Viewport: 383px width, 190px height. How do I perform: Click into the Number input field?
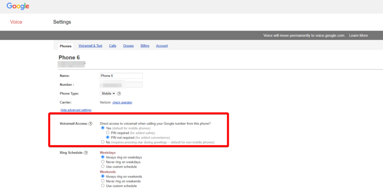[x=121, y=85]
